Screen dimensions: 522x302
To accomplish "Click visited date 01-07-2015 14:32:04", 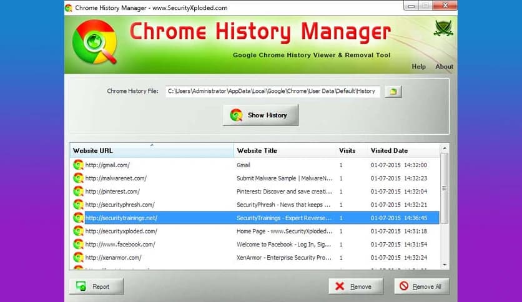I will click(399, 191).
